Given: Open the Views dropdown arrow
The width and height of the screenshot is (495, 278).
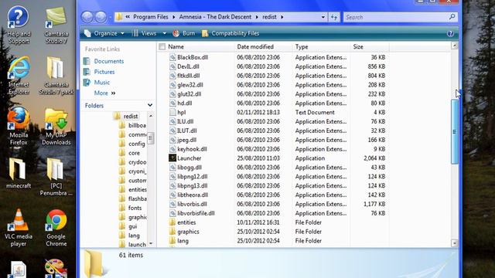Looking at the screenshot, I should pos(165,33).
